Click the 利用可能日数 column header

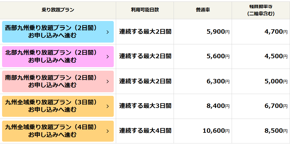[145, 10]
